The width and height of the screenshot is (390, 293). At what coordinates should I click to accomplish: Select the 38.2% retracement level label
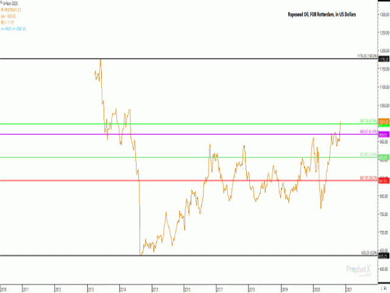368,178
